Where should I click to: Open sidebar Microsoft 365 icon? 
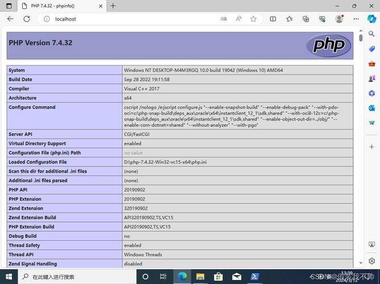click(x=372, y=93)
